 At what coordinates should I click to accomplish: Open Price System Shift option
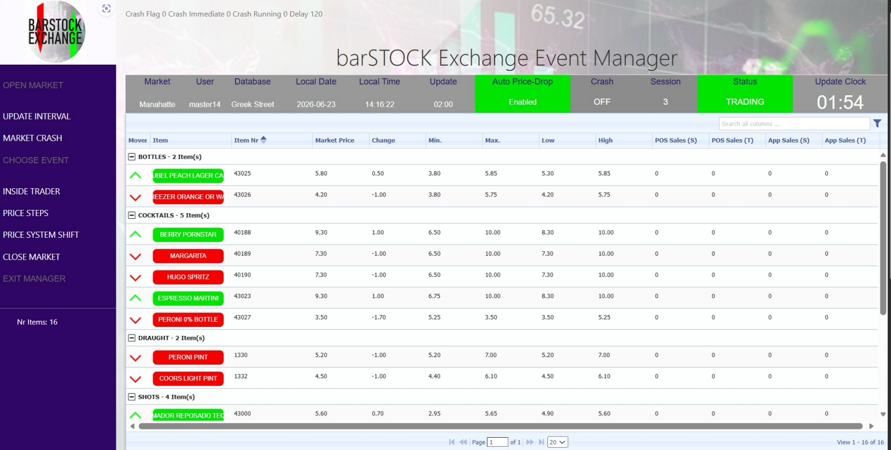41,235
